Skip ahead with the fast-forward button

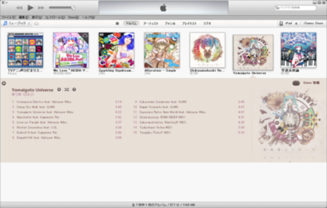(41, 8)
